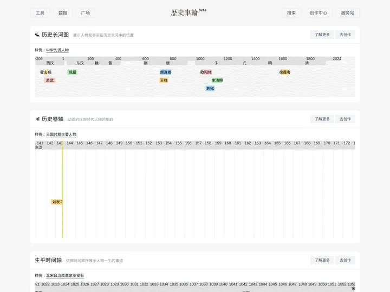
Task: Click the 宋 dynasty band in river chart
Action: click(x=216, y=63)
